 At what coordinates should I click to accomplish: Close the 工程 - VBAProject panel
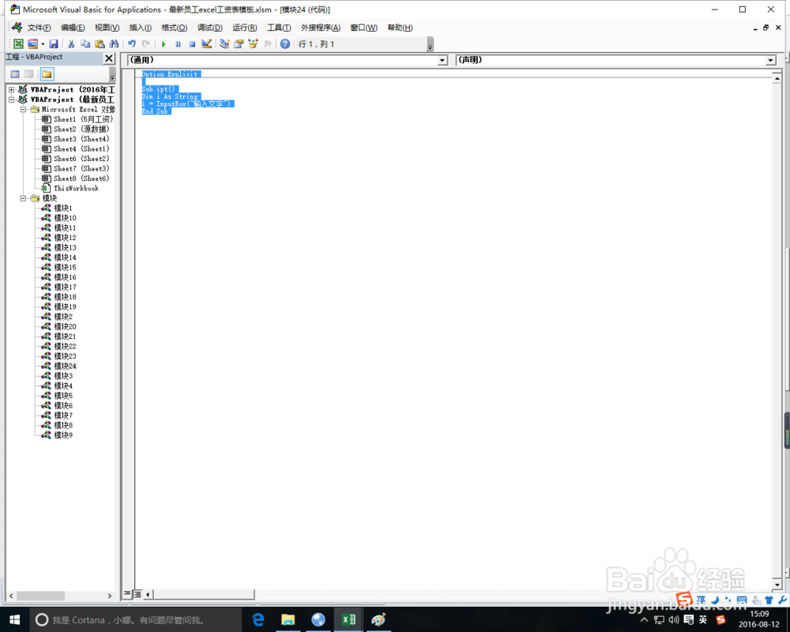[x=109, y=58]
